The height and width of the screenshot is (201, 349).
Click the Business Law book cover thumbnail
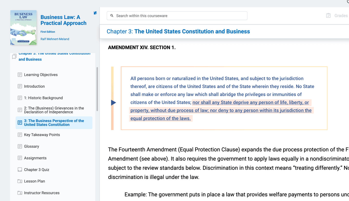[x=23, y=27]
